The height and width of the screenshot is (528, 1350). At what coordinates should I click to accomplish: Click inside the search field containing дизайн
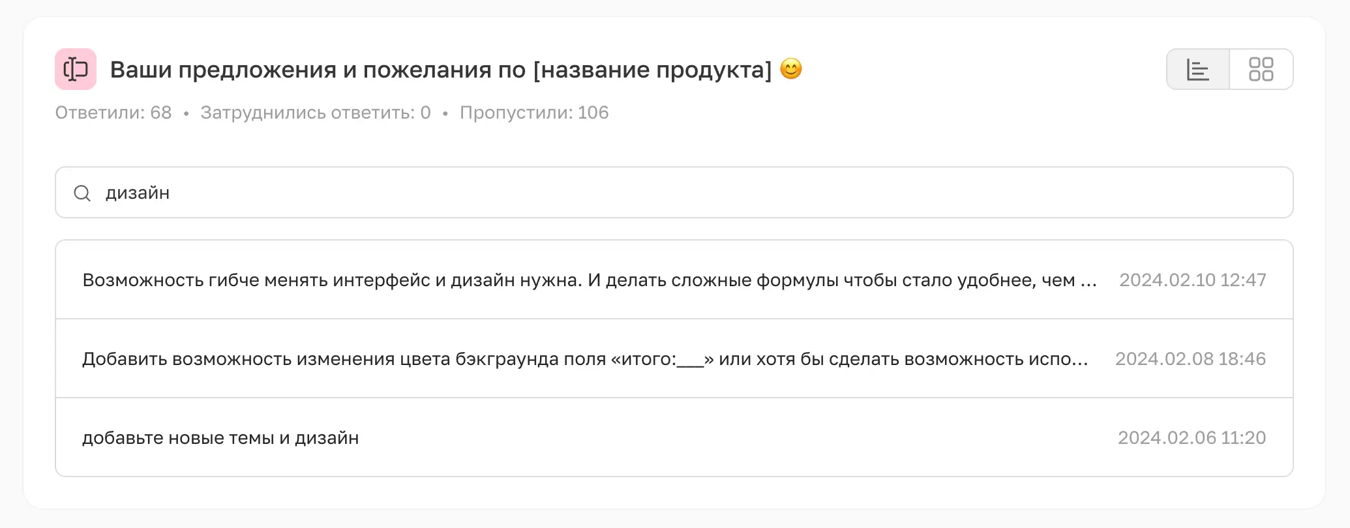pyautogui.click(x=457, y=193)
